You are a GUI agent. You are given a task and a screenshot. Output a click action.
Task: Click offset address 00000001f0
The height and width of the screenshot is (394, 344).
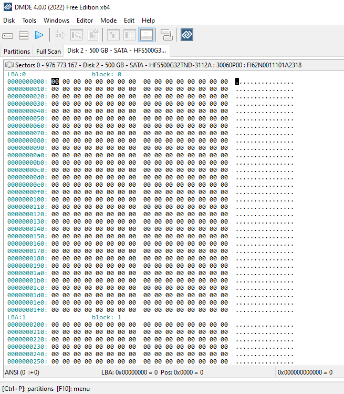tap(27, 310)
